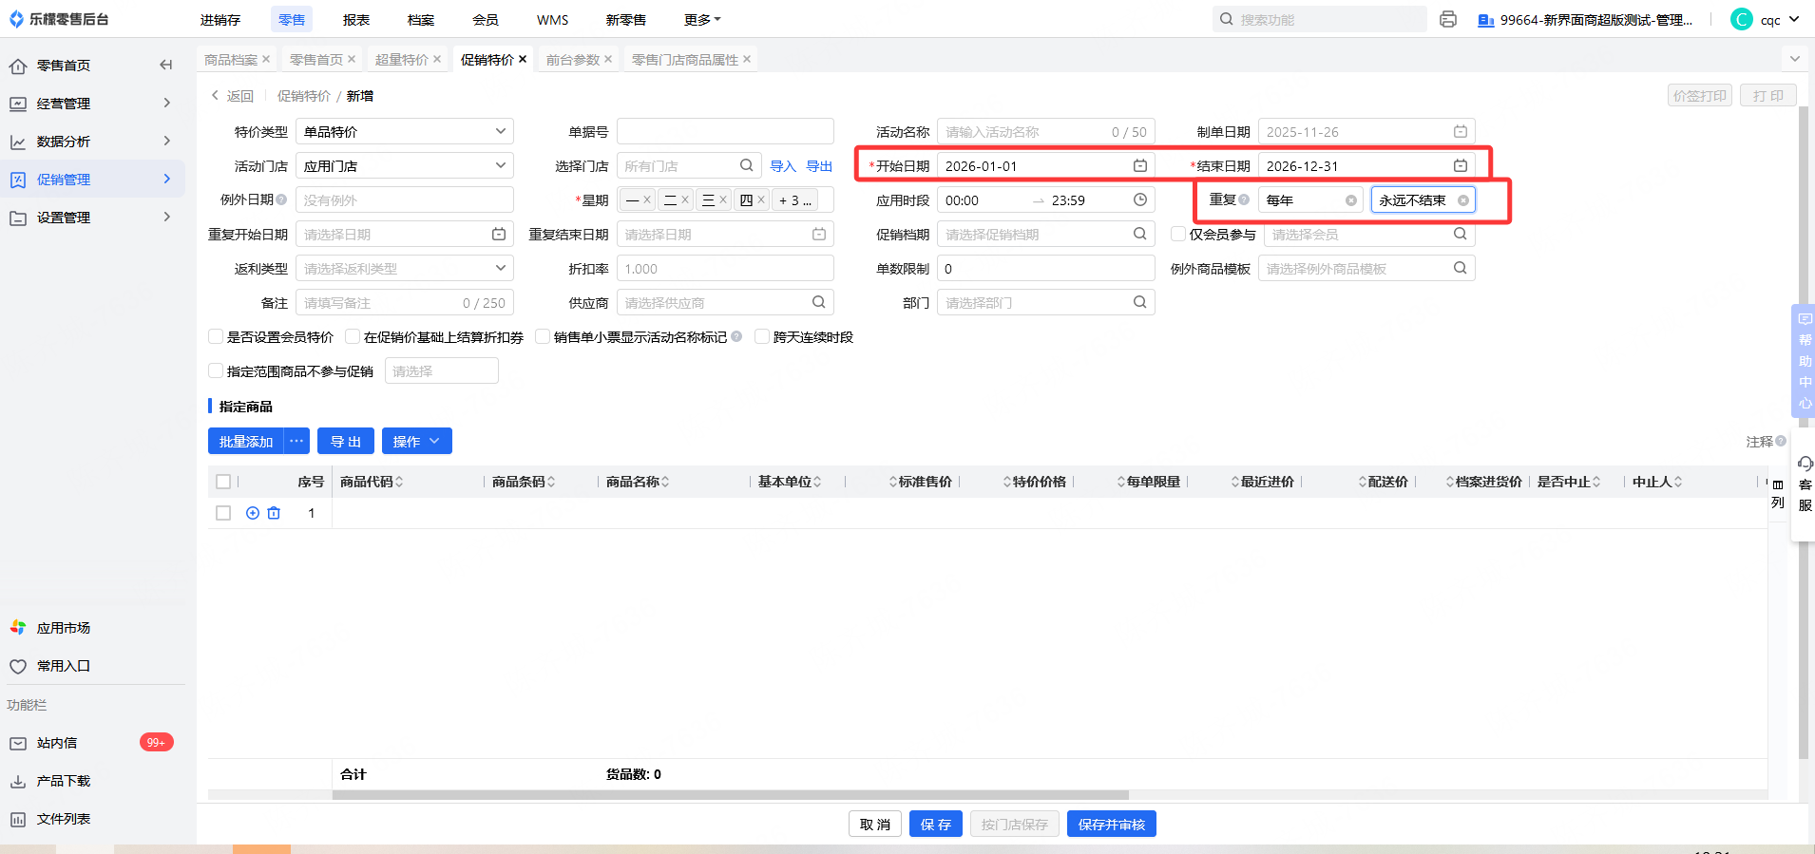Image resolution: width=1815 pixels, height=854 pixels.
Task: Check the 跨天连续时段 option
Action: (762, 337)
